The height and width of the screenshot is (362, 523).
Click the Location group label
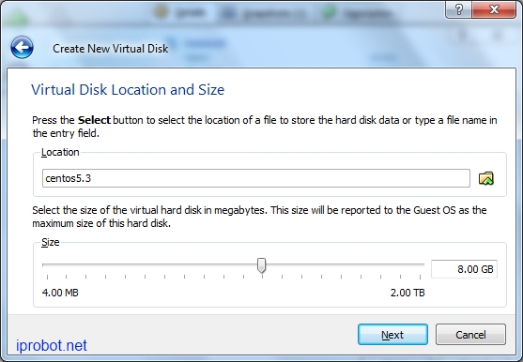point(60,152)
